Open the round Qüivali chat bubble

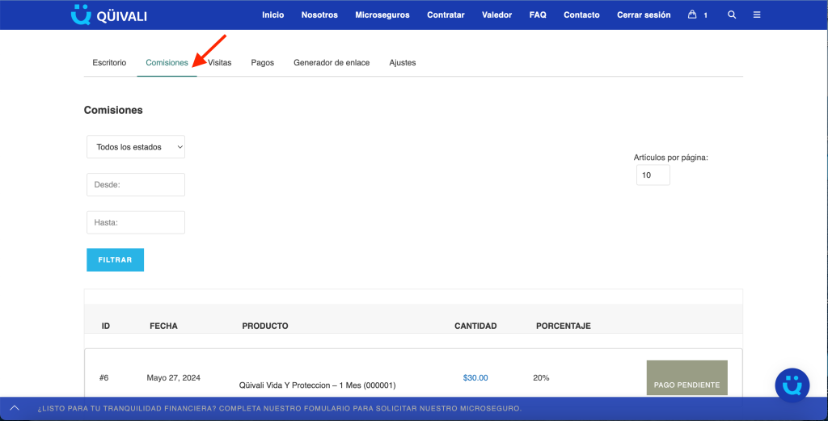click(792, 385)
